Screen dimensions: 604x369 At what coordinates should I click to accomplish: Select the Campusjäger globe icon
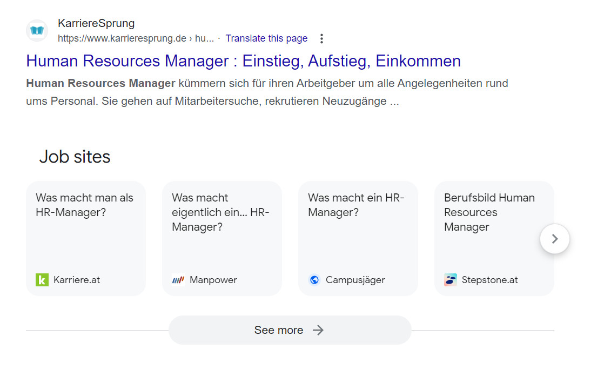[315, 280]
